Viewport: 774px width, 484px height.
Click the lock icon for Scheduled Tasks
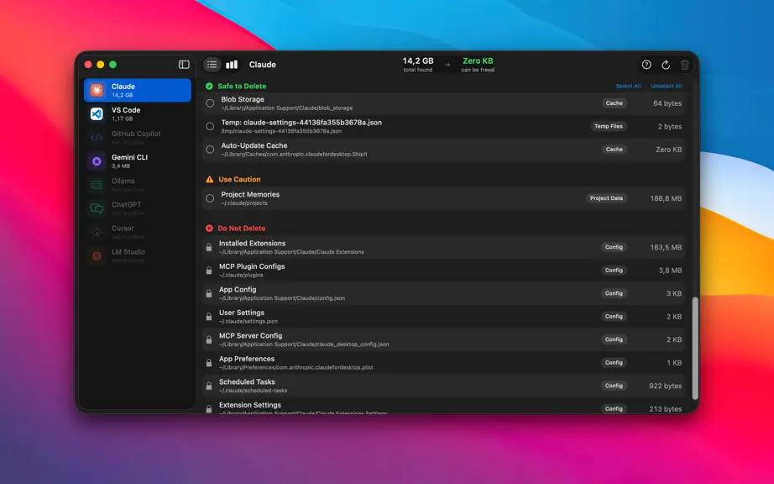tap(209, 386)
